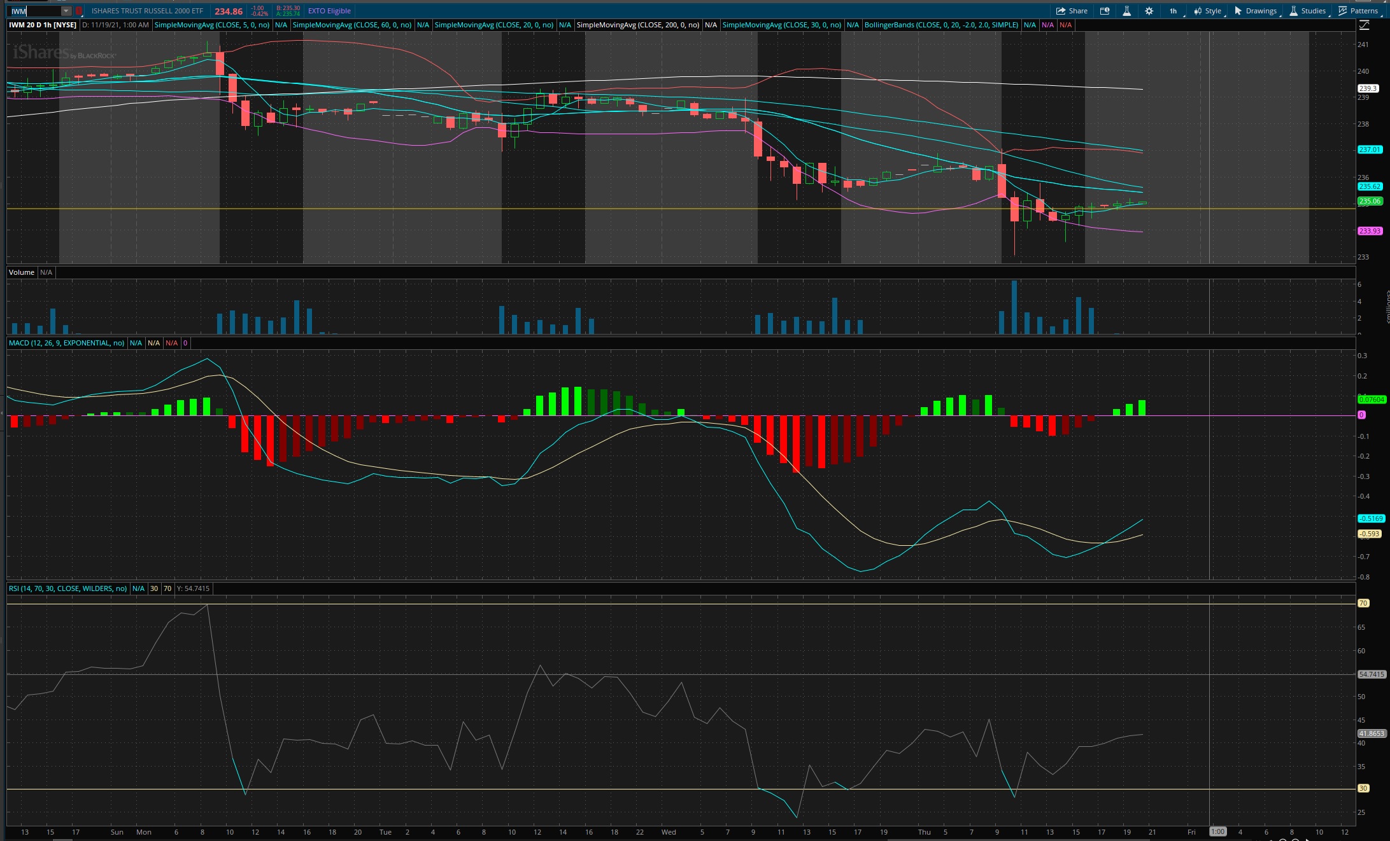Open the Studies menu

click(x=1307, y=11)
